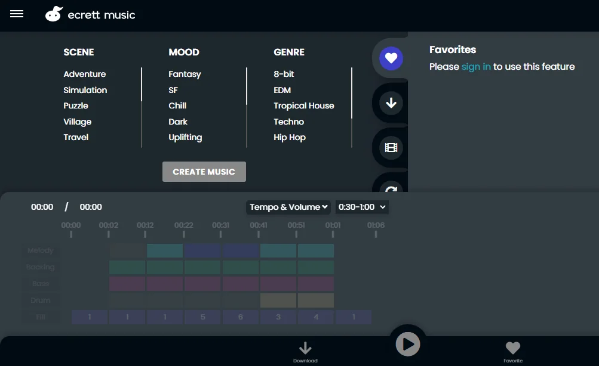Click the CREATE MUSIC button
This screenshot has width=599, height=366.
(x=204, y=172)
